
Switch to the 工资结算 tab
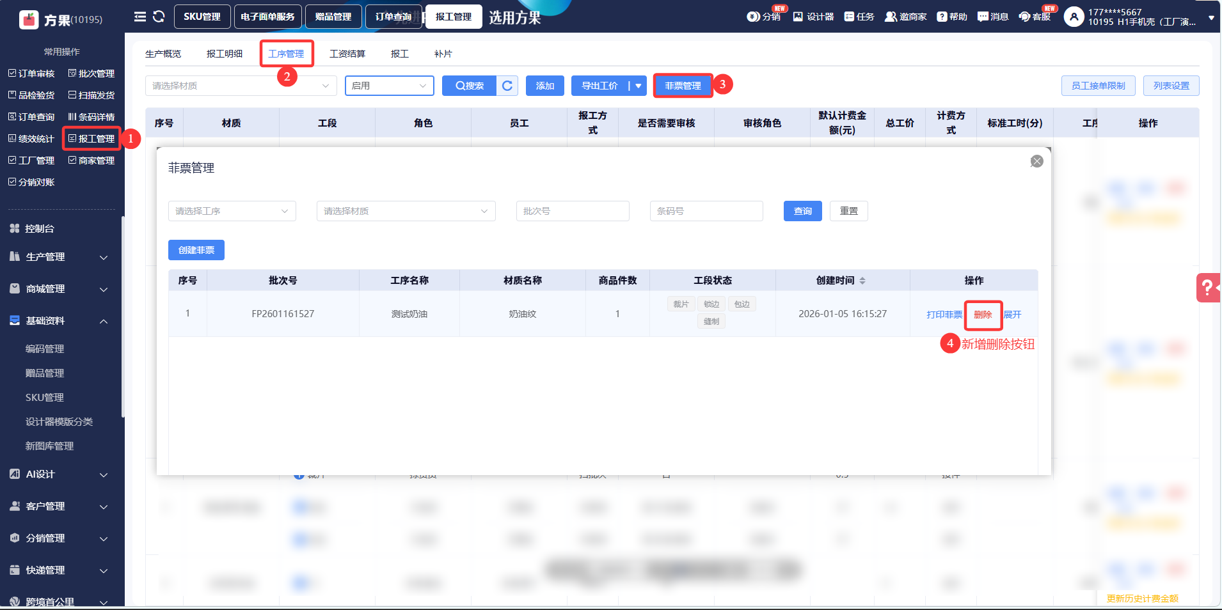tap(347, 54)
